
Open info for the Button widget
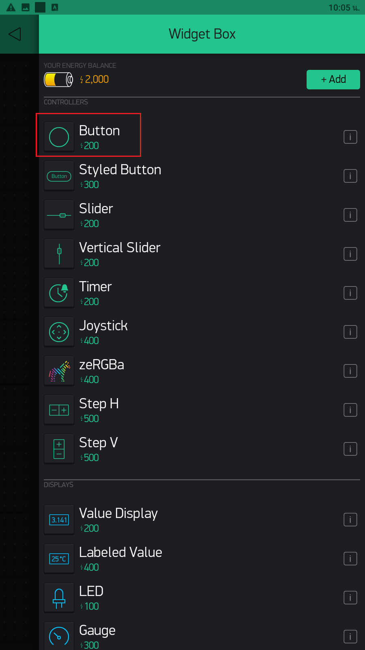tap(350, 137)
